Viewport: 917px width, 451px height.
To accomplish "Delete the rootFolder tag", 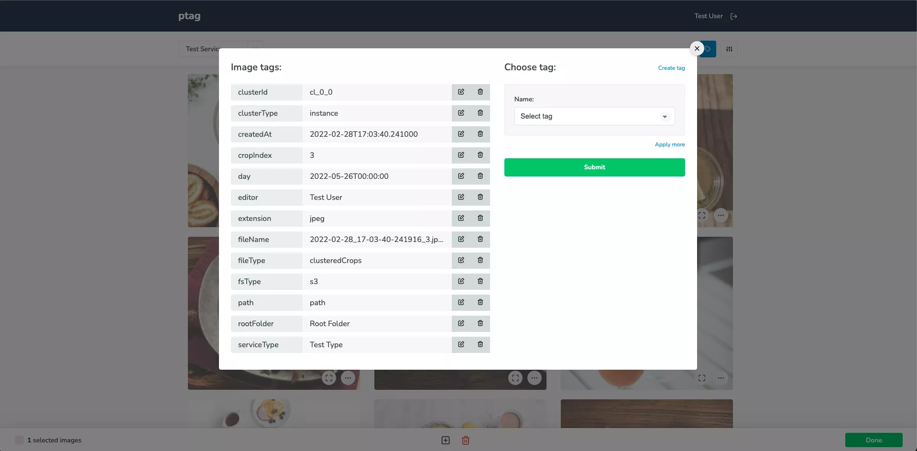I will 480,323.
